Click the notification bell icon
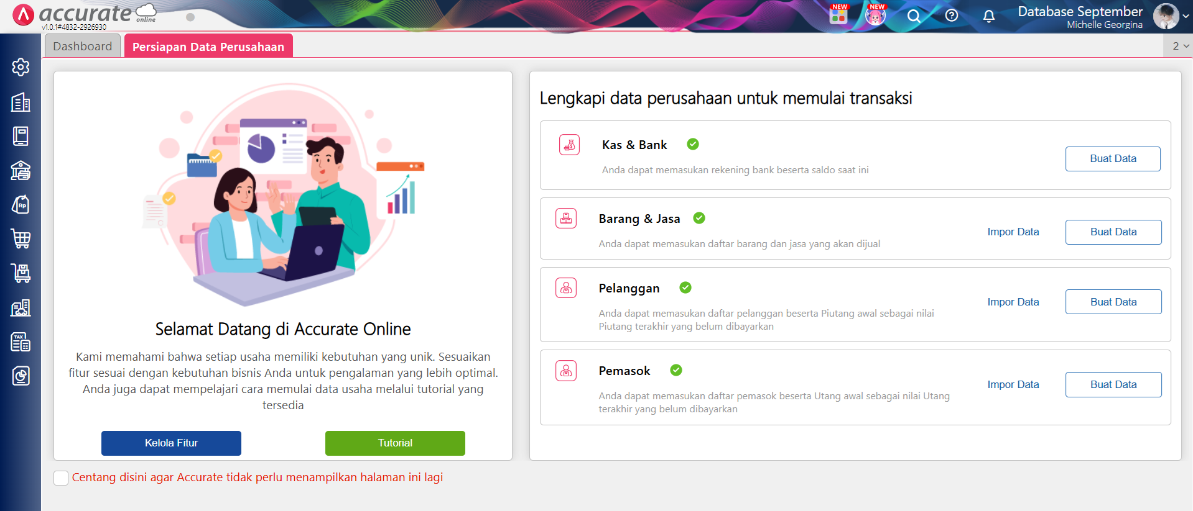1193x511 pixels. click(x=988, y=16)
